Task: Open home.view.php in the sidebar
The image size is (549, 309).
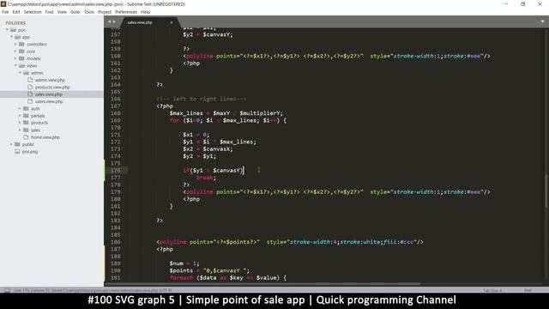Action: 45,137
